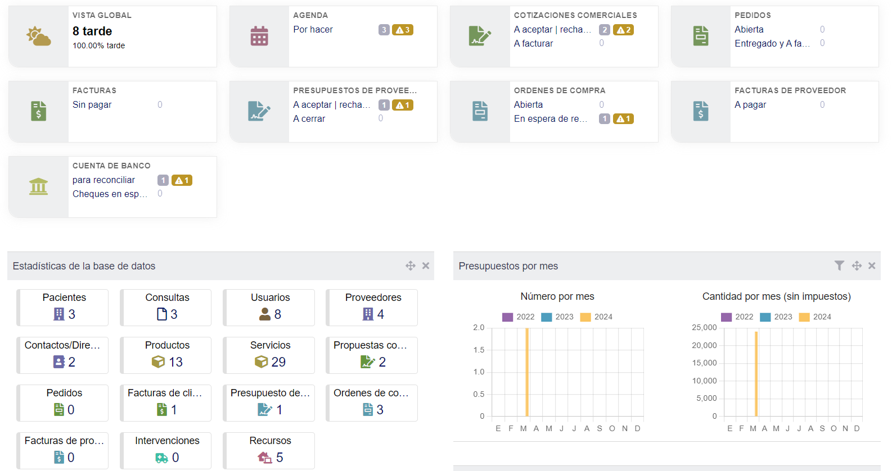Toggle the 2022 legend in Número por mes
Image resolution: width=892 pixels, height=471 pixels.
coord(519,317)
